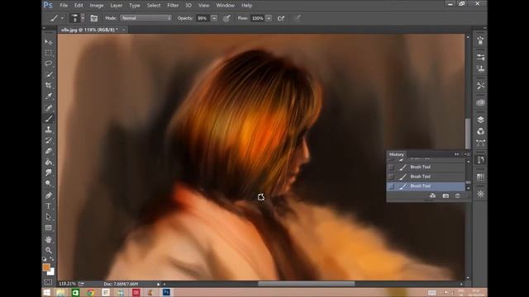Click the Opacity value field
Screen dimensions: 529x297
pos(203,18)
